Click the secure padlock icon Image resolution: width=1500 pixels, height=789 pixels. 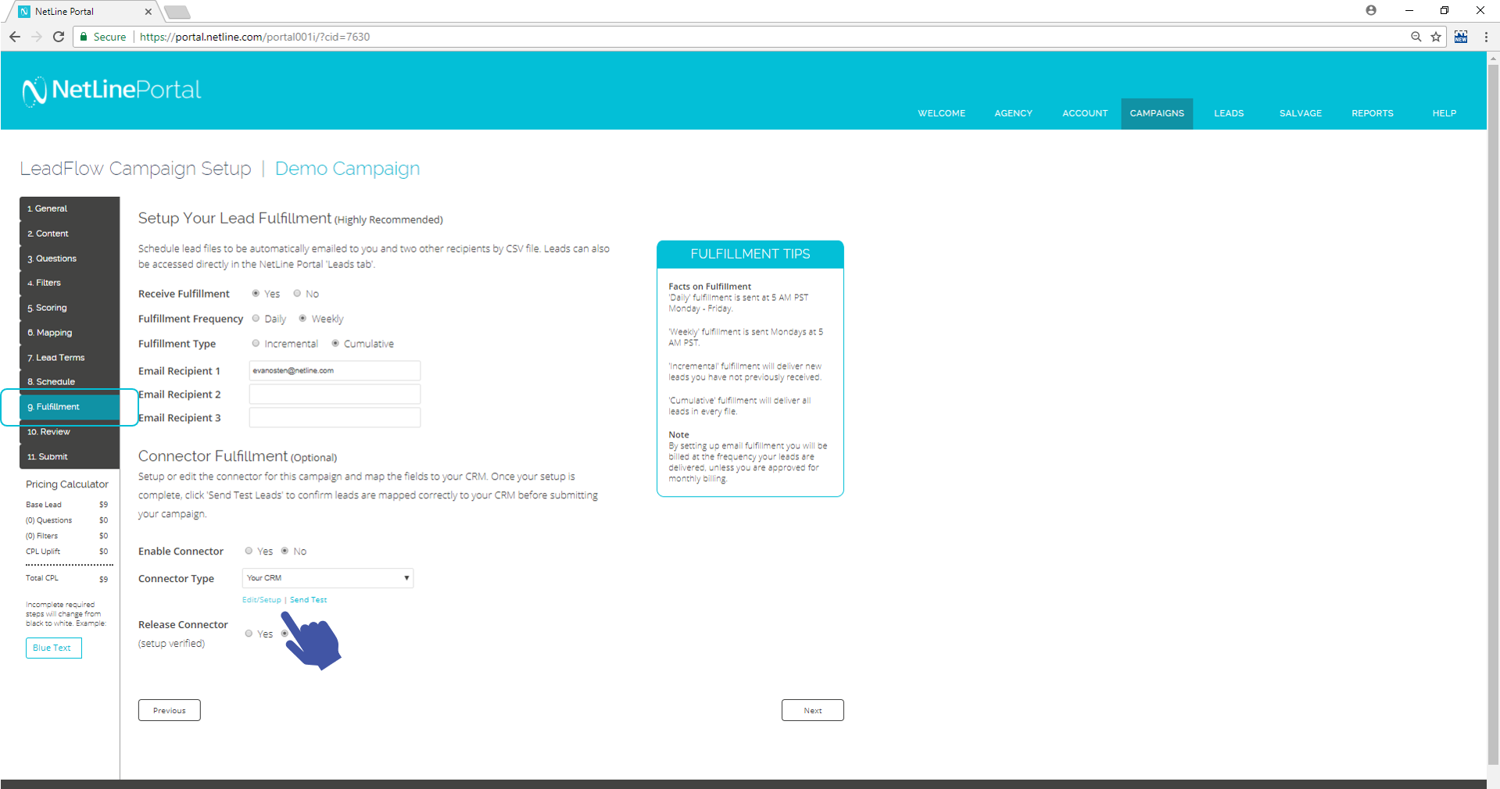[x=84, y=37]
